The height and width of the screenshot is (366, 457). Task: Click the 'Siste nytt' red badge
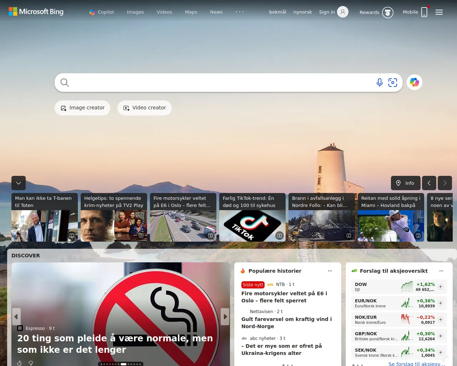pyautogui.click(x=253, y=285)
